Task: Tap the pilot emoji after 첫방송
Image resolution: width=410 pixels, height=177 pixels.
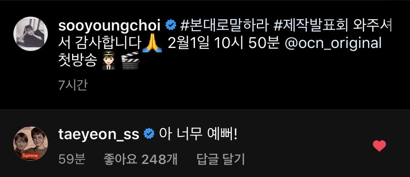Action: point(108,61)
